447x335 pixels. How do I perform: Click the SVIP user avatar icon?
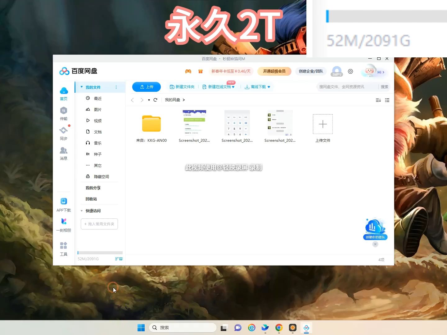click(x=337, y=71)
